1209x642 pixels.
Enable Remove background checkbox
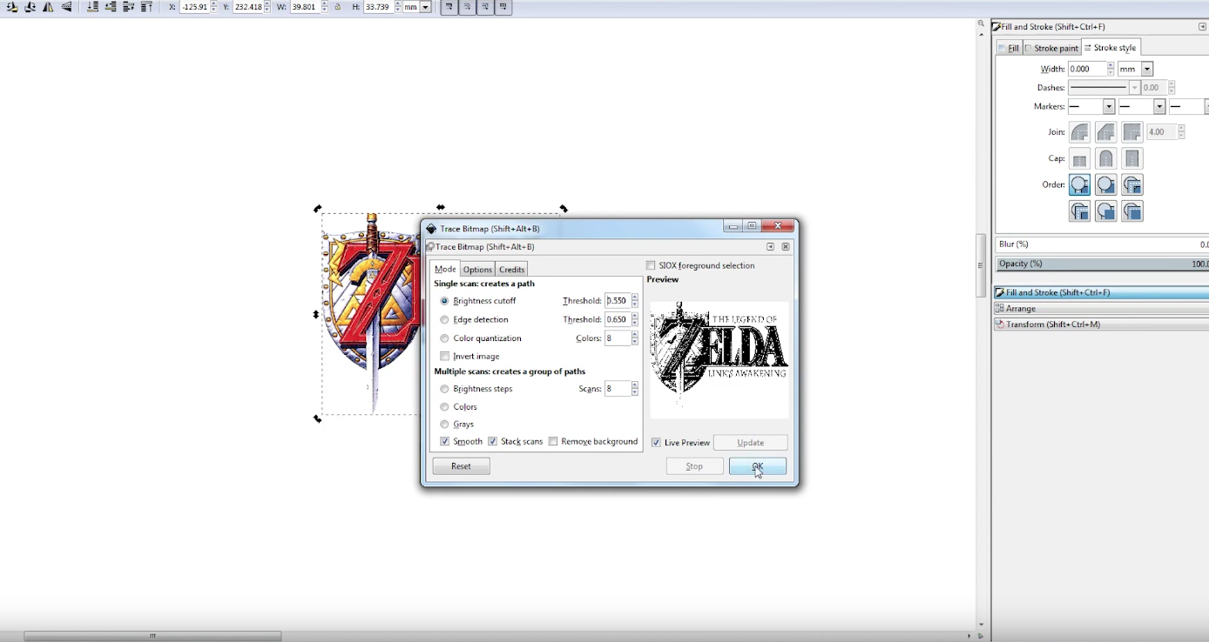tap(553, 441)
